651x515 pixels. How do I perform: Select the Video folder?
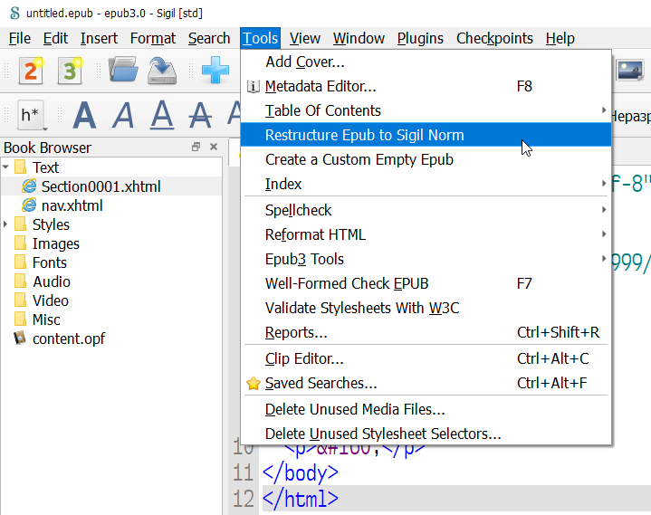50,300
